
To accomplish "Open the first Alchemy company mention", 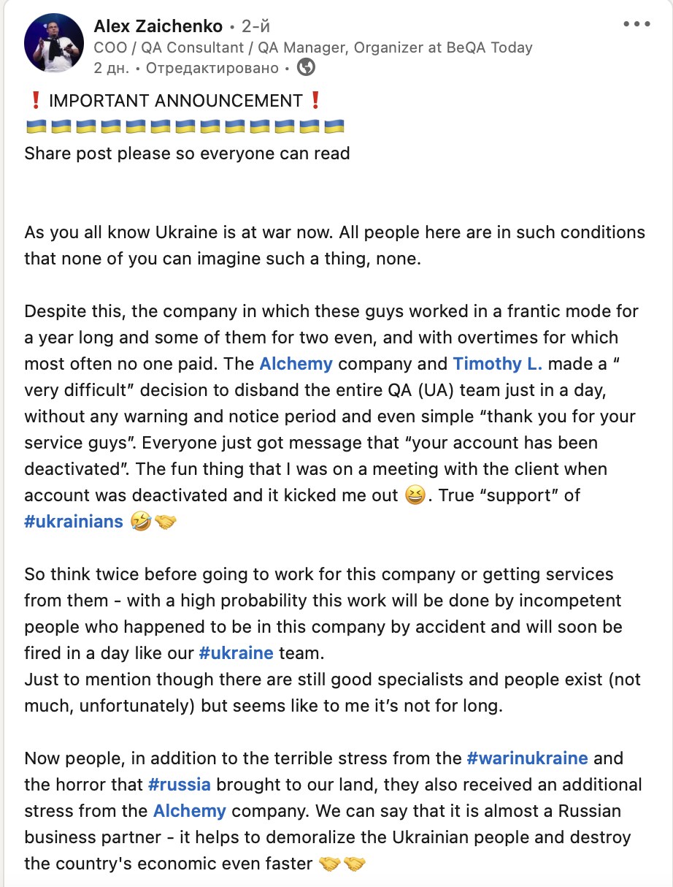I will (x=296, y=363).
